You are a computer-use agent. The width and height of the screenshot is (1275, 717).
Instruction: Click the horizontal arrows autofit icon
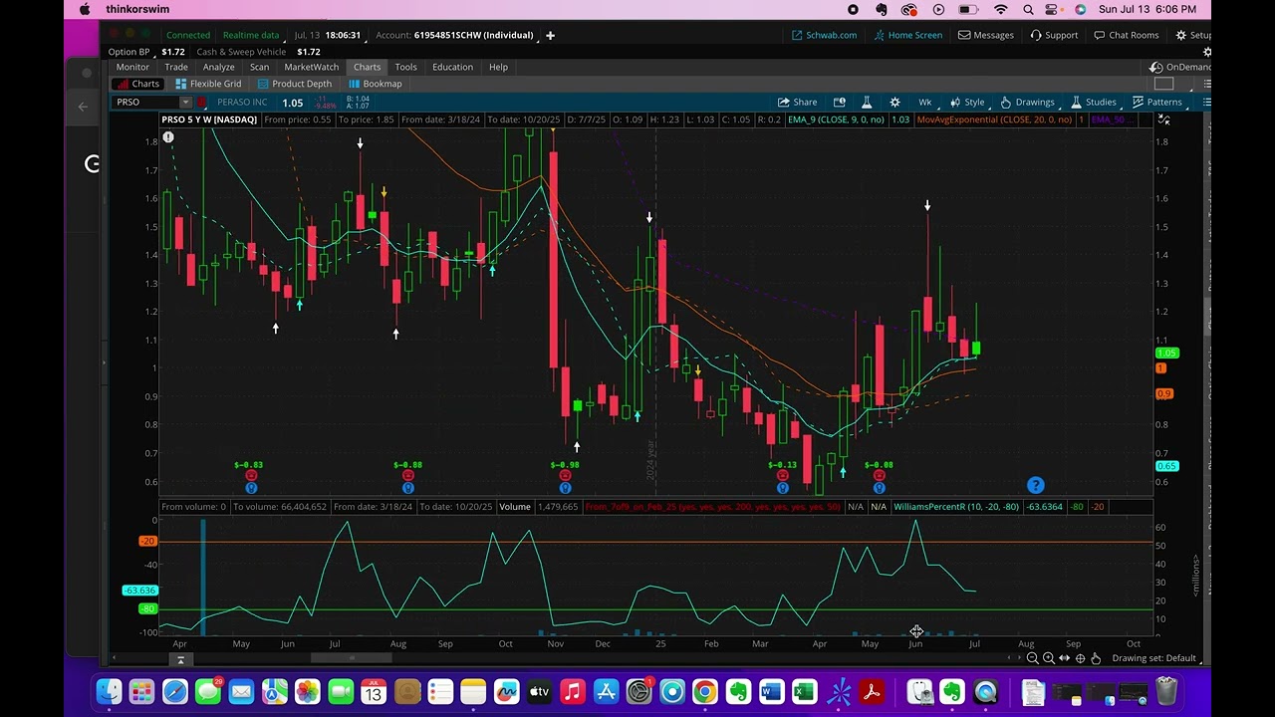(1065, 658)
